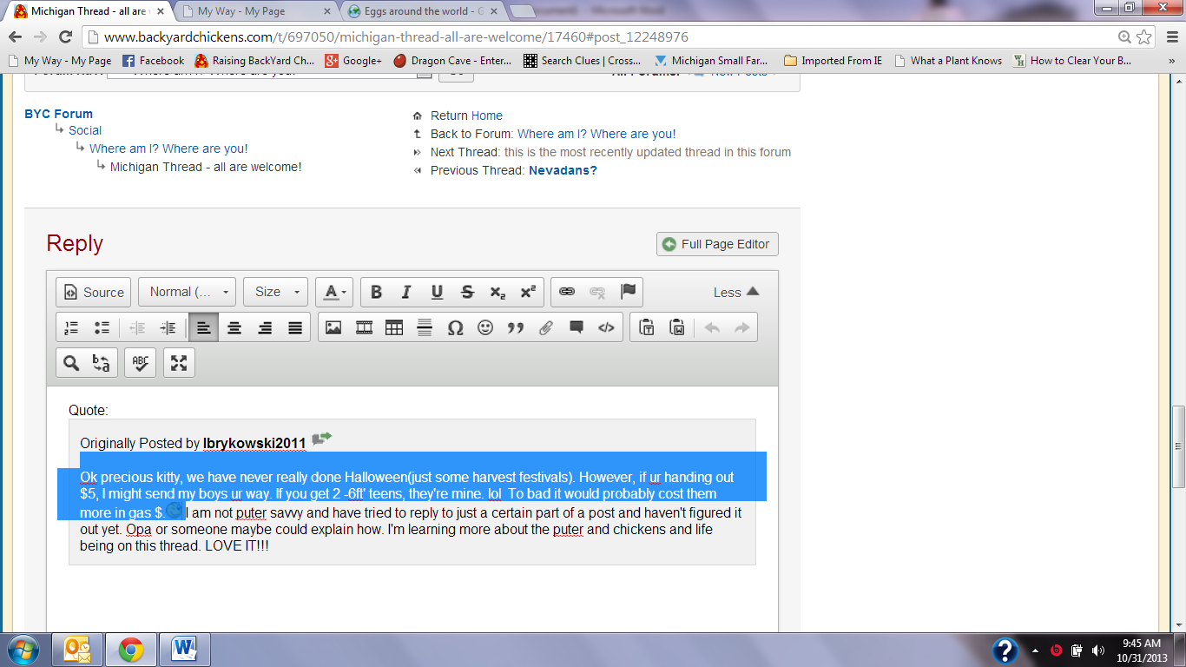Viewport: 1186px width, 667px height.
Task: Maximize the editor with expand icon
Action: pos(179,363)
